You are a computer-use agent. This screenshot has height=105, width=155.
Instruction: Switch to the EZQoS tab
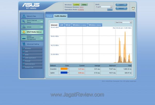point(49,16)
